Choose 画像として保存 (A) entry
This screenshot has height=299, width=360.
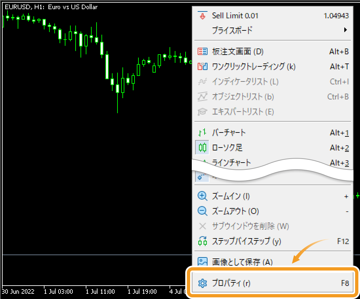273,262
